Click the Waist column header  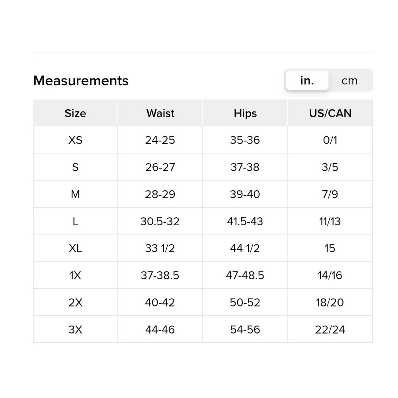(x=160, y=113)
